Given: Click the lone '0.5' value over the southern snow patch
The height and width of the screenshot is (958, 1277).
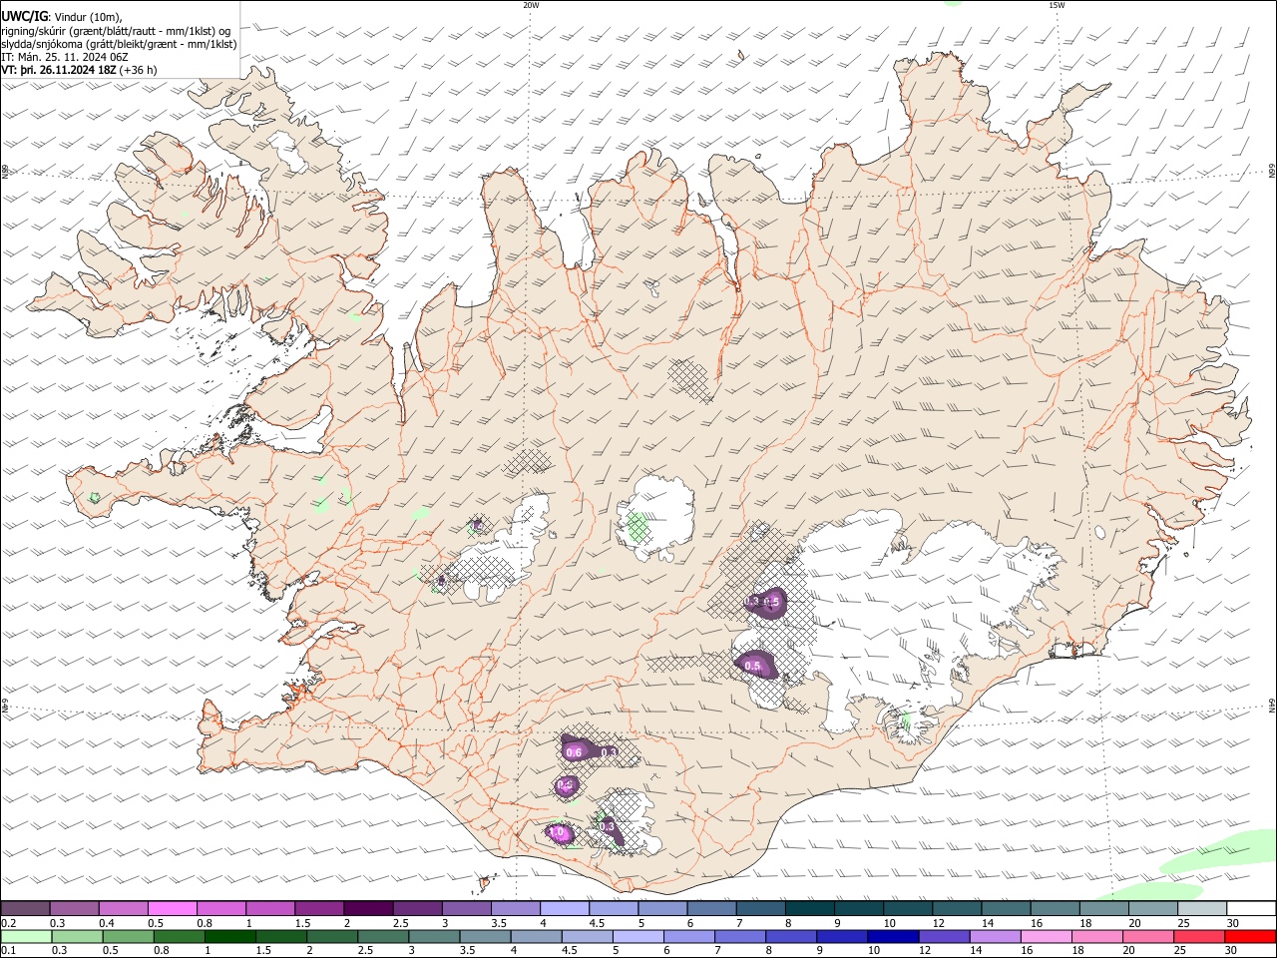Looking at the screenshot, I should [x=753, y=666].
